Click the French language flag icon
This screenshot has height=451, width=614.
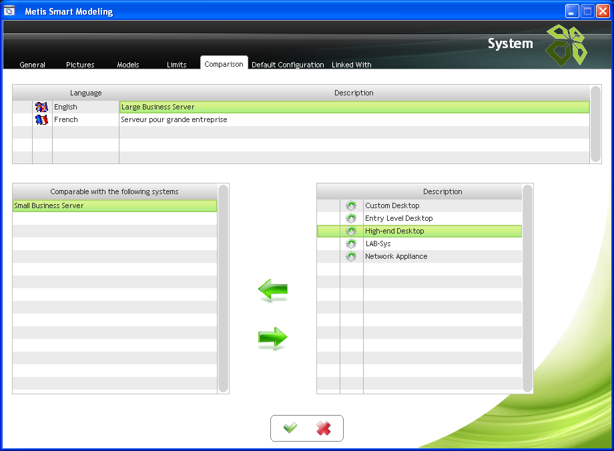[41, 119]
